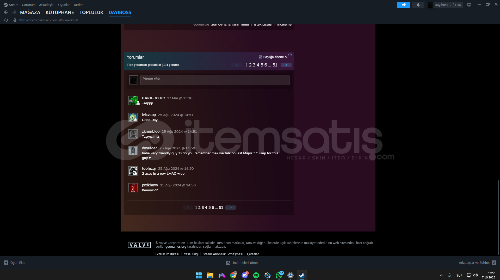Go to page 3 in bottom pagination
The height and width of the screenshot is (280, 500).
click(x=203, y=208)
